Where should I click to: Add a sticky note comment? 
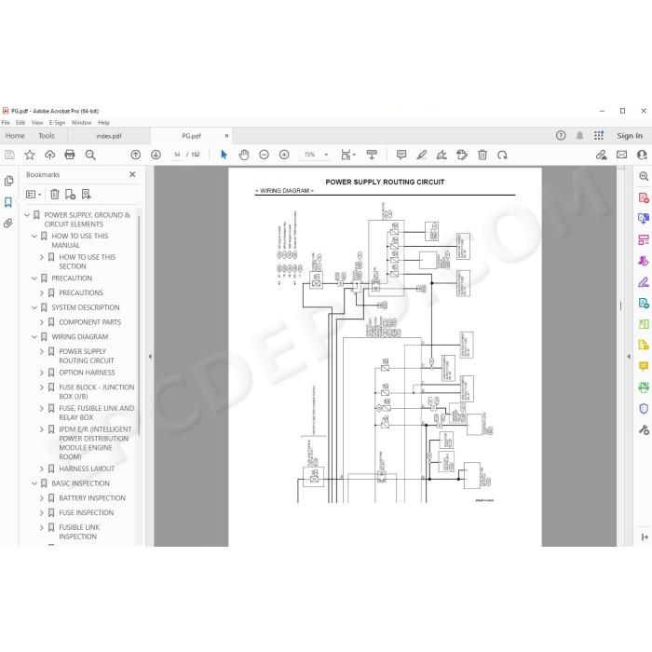[401, 155]
